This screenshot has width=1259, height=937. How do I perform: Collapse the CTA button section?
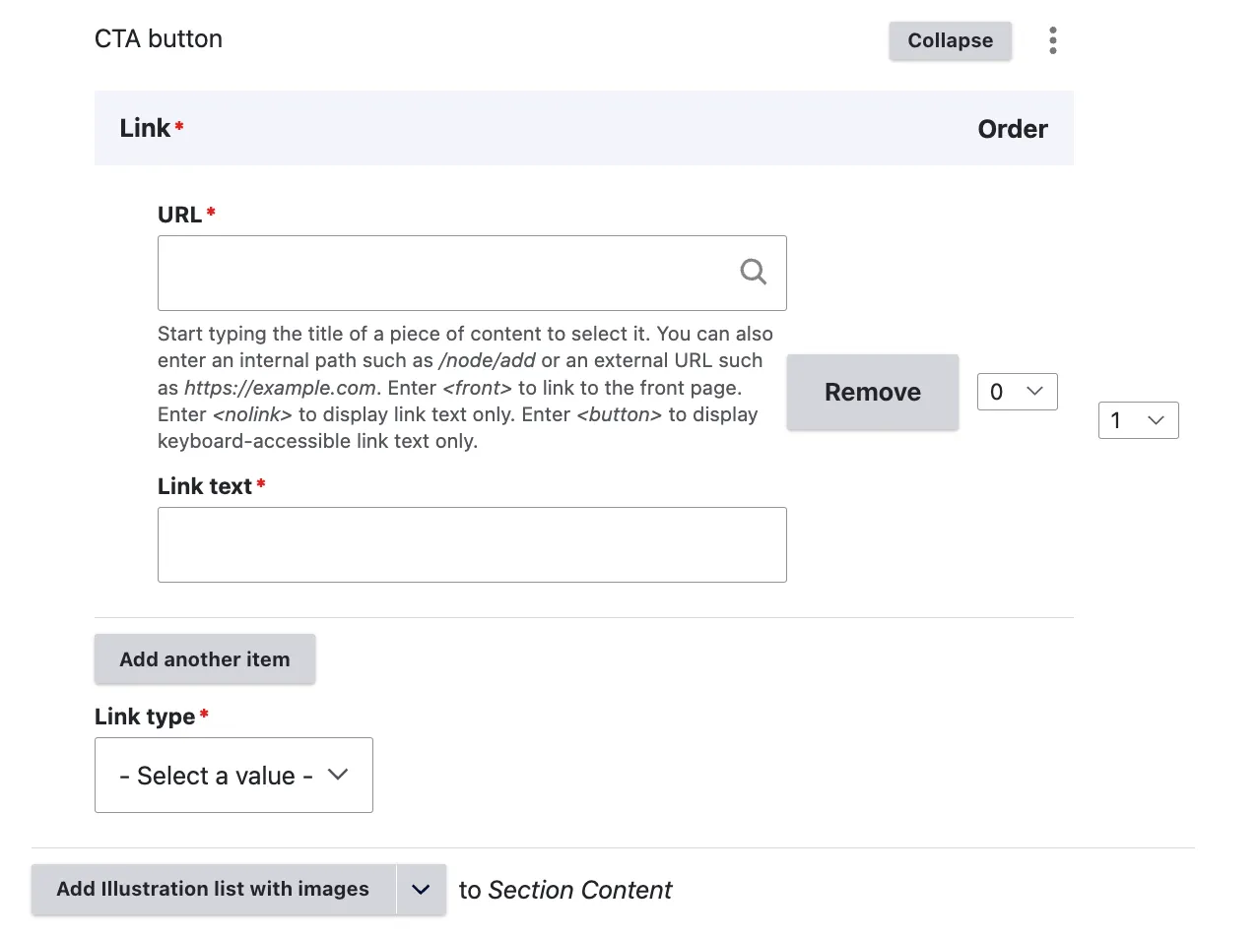(x=950, y=40)
